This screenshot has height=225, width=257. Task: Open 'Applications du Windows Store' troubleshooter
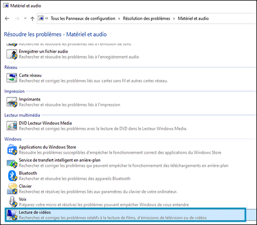click(48, 147)
